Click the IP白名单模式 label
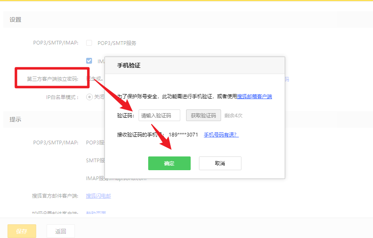 coord(62,97)
